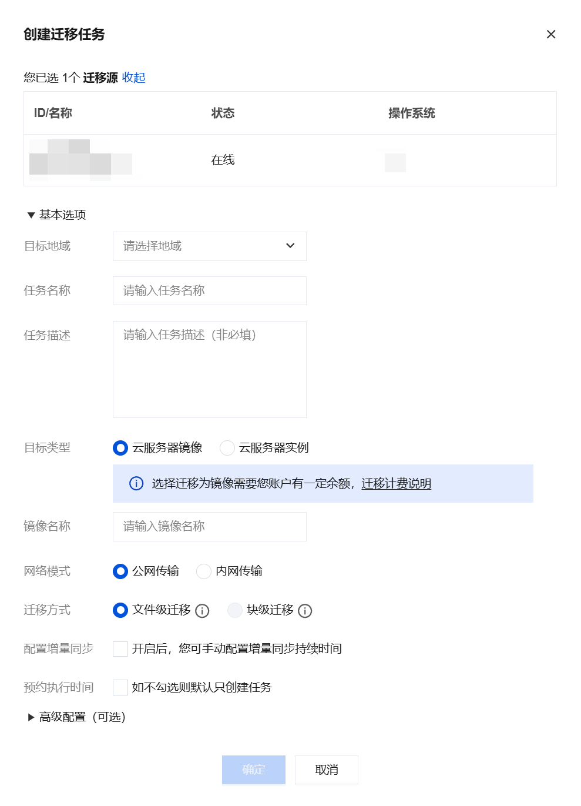581x806 pixels.
Task: Click the 取消 button
Action: tap(327, 770)
